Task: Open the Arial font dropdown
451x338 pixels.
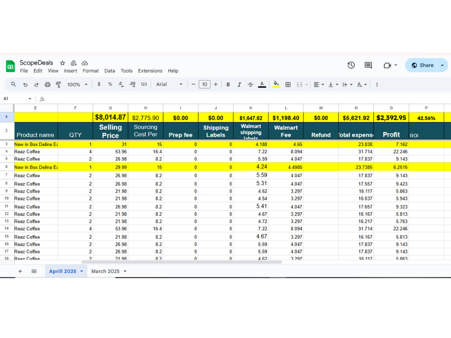Action: 169,84
